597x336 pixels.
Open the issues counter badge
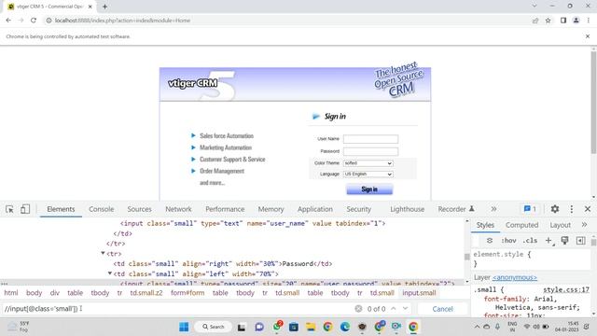pyautogui.click(x=530, y=209)
